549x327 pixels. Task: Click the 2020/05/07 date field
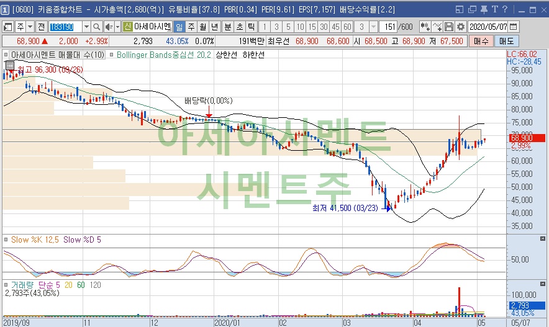[x=488, y=27]
